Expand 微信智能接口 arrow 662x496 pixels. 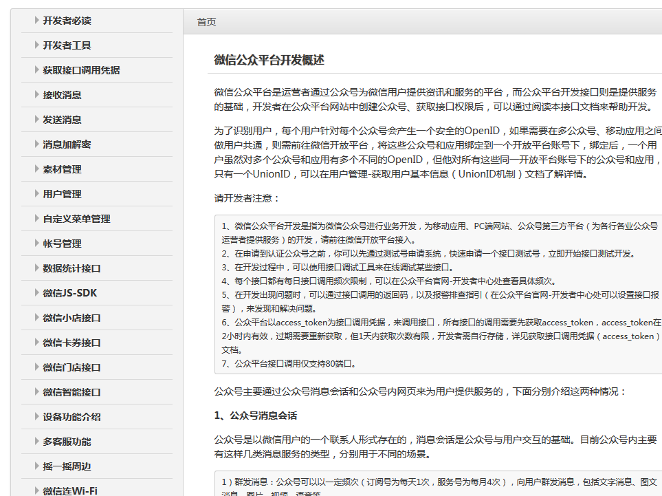[x=37, y=392]
